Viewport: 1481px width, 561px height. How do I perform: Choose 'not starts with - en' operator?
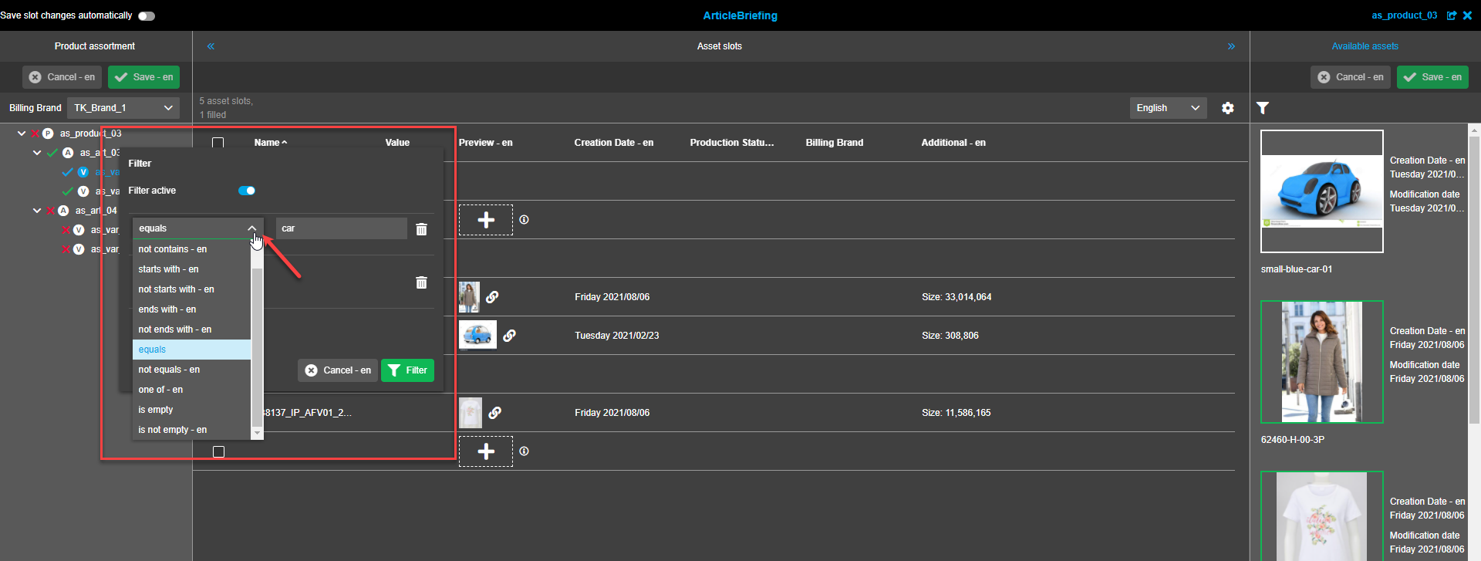pyautogui.click(x=192, y=289)
